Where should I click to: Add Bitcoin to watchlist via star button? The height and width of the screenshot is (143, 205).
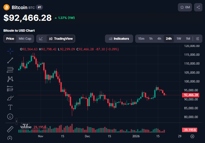click(x=185, y=7)
